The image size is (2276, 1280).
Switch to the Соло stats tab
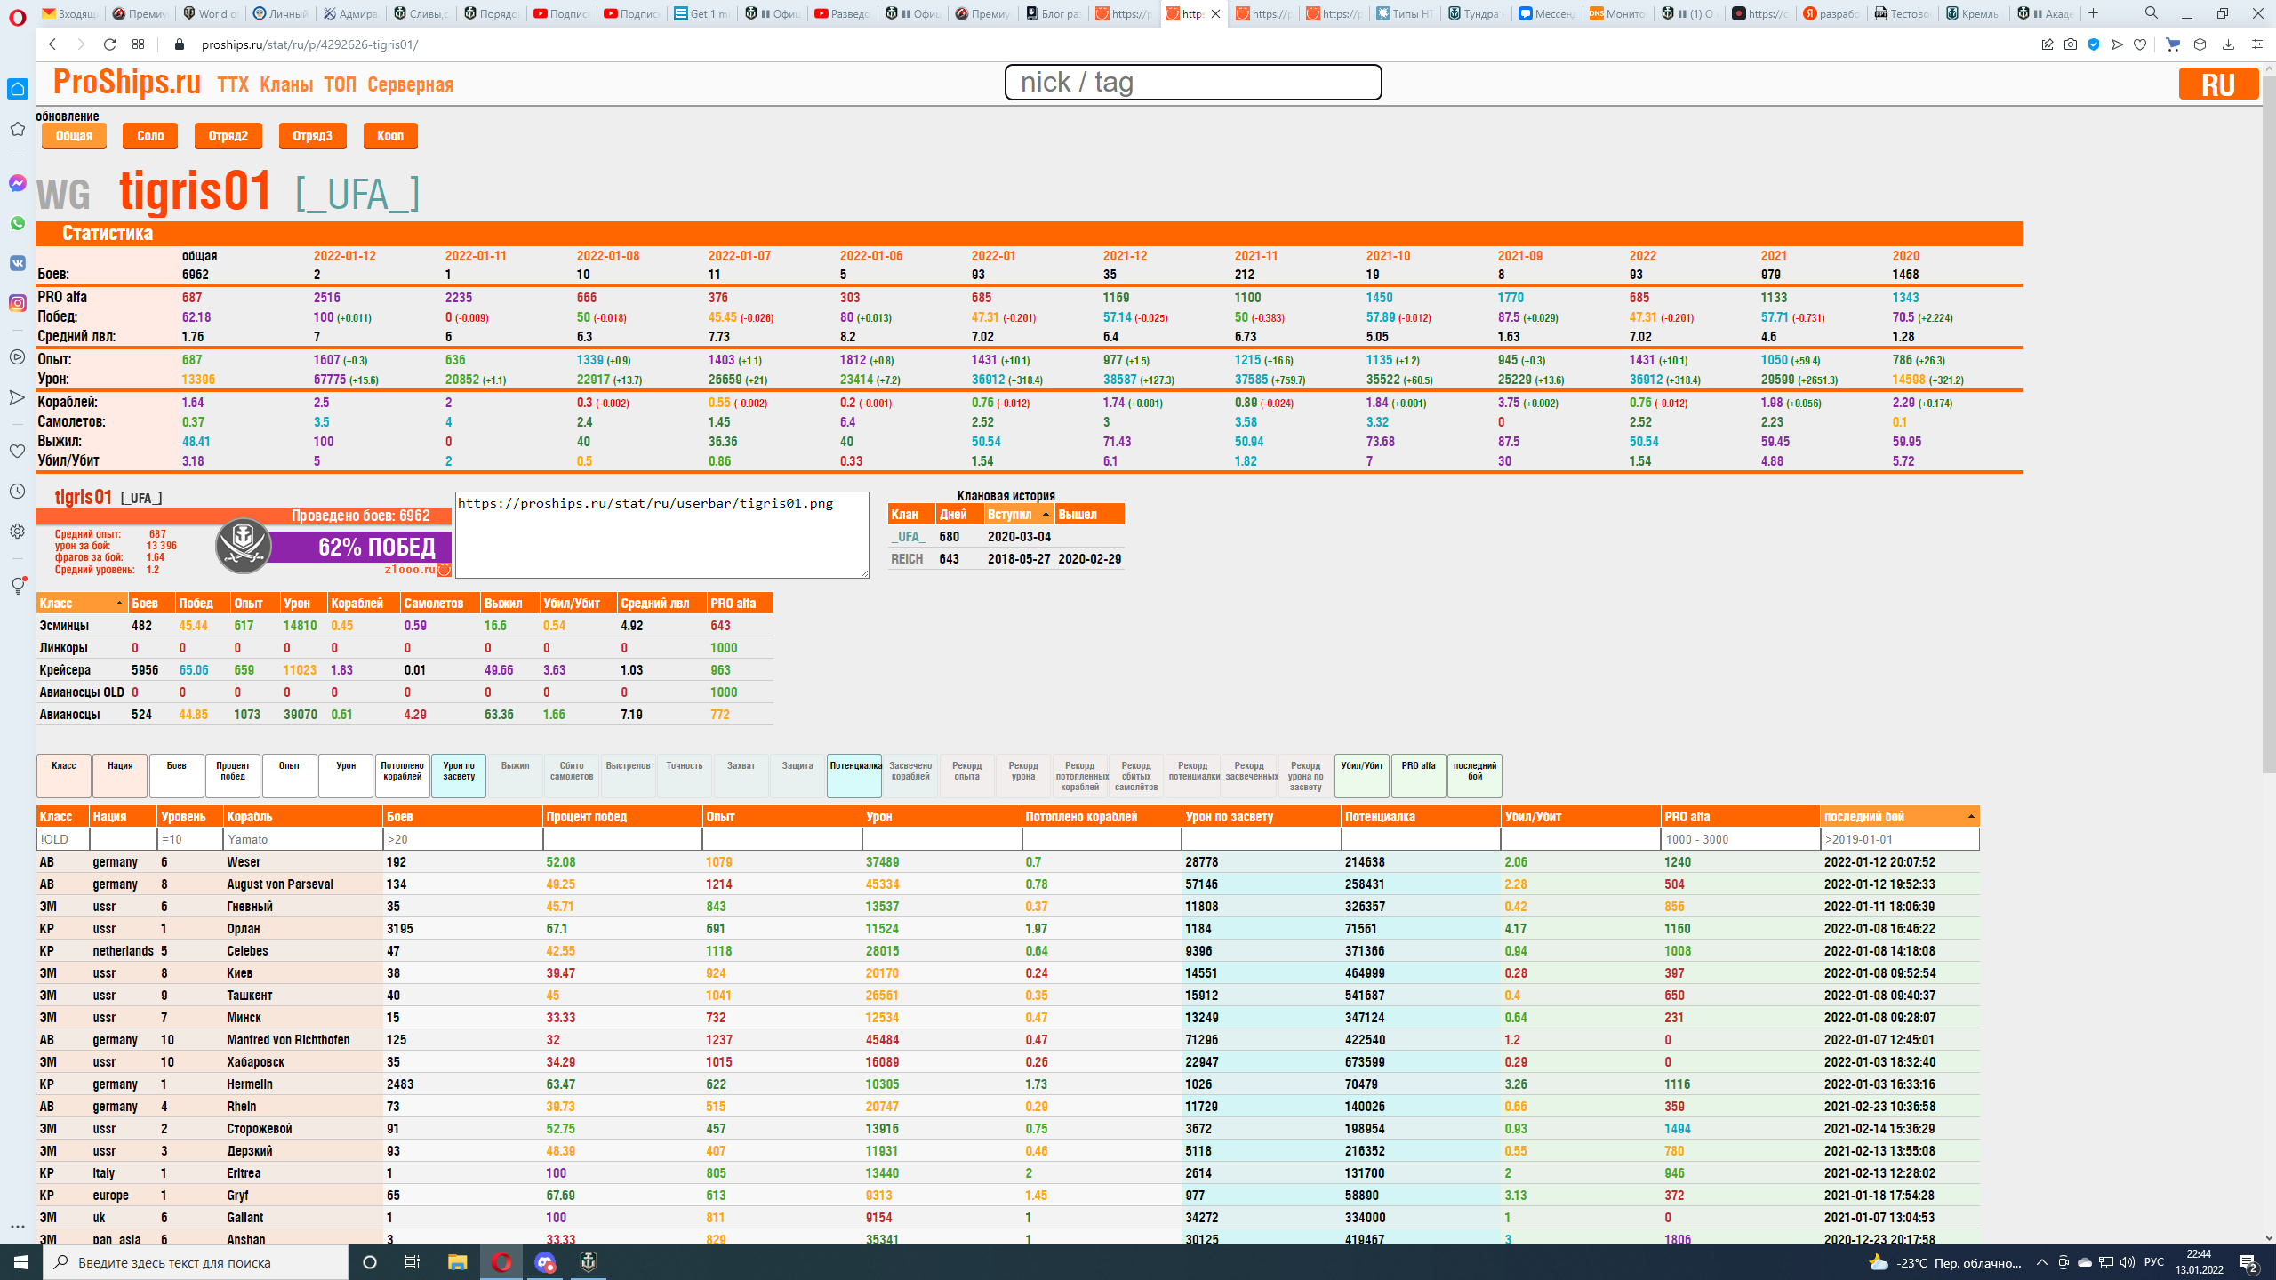tap(150, 136)
